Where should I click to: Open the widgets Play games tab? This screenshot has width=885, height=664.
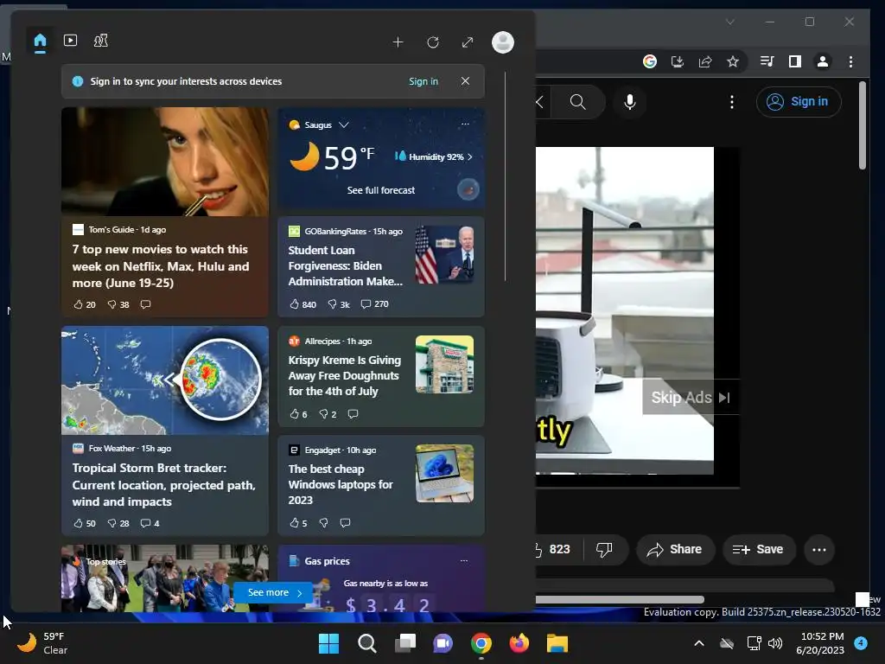point(101,41)
